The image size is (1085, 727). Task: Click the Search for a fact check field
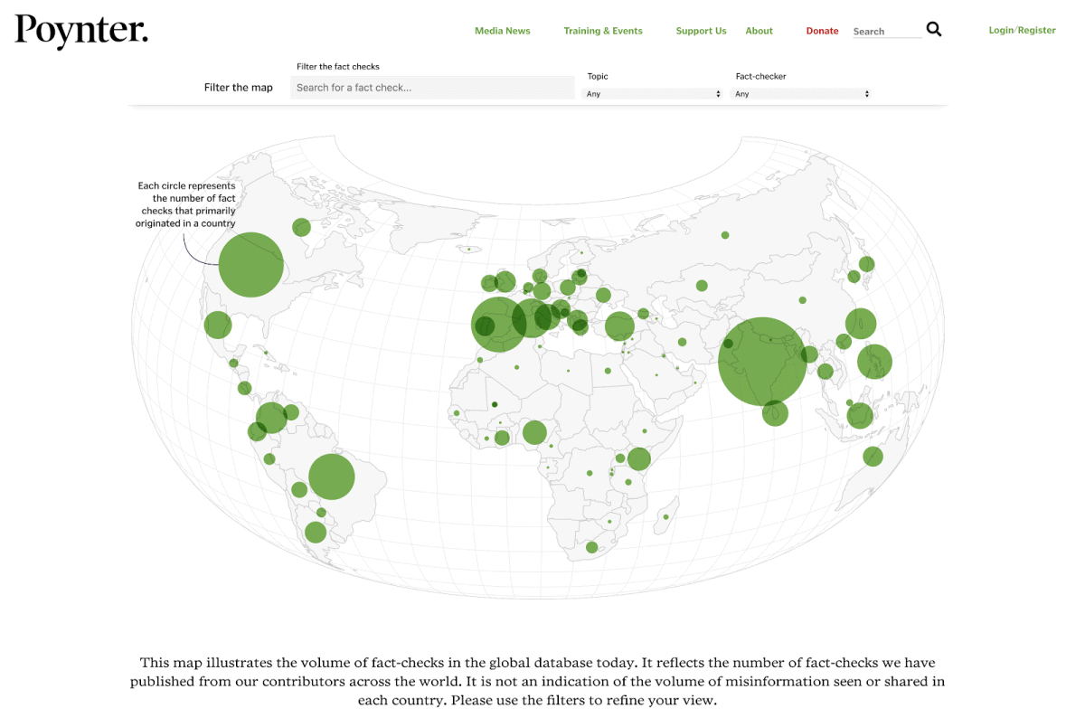(432, 88)
